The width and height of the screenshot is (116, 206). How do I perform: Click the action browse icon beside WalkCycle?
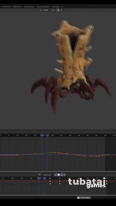(x=40, y=175)
